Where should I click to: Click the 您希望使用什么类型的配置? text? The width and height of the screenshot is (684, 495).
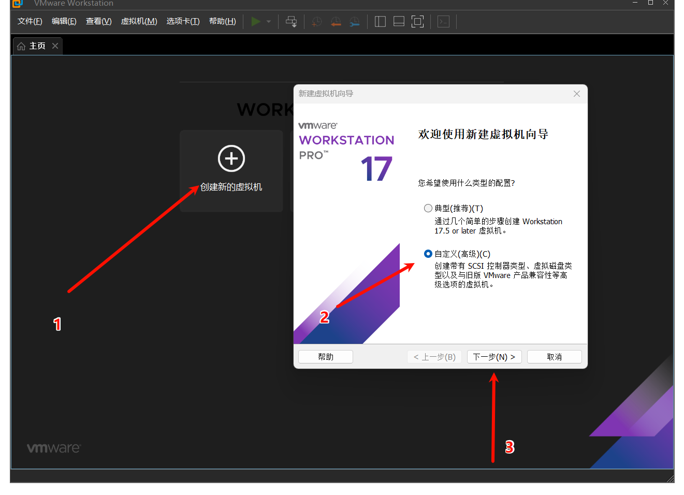pyautogui.click(x=467, y=183)
